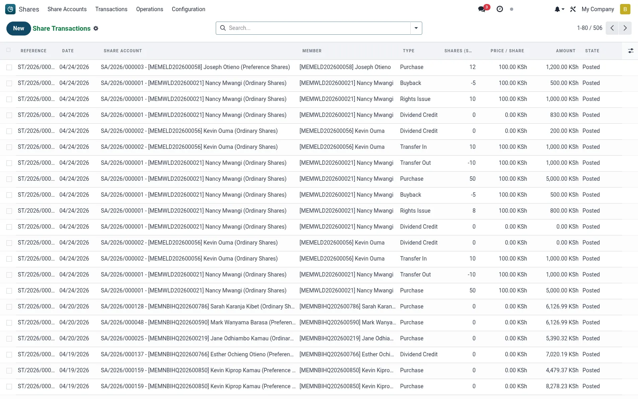Toggle the select-all header checkbox
The image size is (638, 399).
point(9,50)
